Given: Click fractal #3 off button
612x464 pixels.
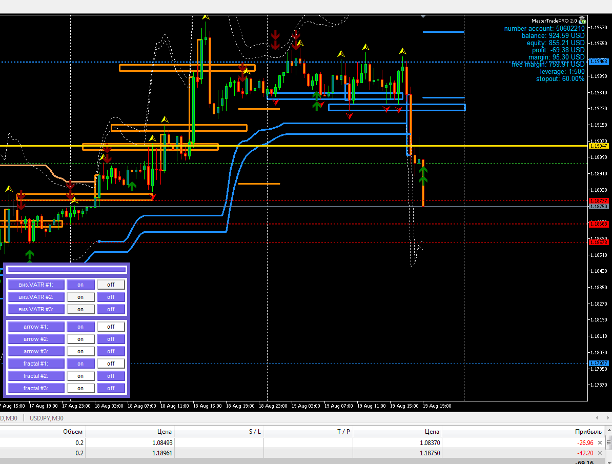Looking at the screenshot, I should pos(111,388).
